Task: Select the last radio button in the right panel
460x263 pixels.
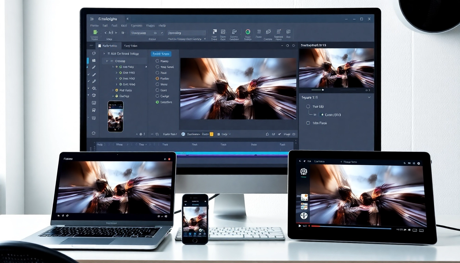Action: point(308,123)
